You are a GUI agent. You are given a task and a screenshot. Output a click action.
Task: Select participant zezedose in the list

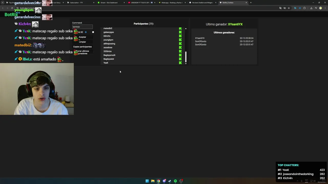(108, 48)
